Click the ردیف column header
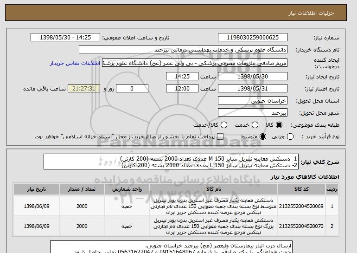The height and width of the screenshot is (253, 357). point(332,189)
